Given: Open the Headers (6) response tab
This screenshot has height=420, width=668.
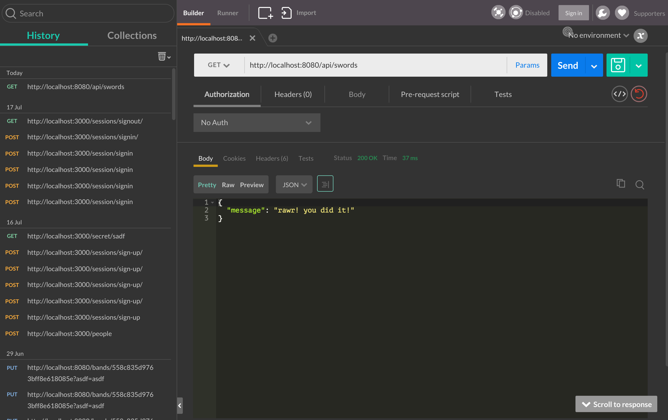Looking at the screenshot, I should (272, 158).
